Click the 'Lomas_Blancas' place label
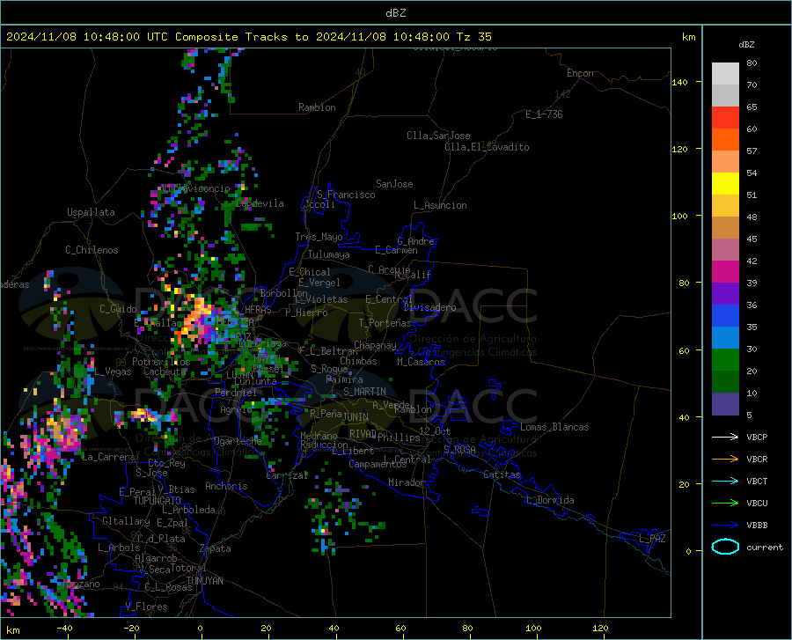The image size is (792, 640). point(554,427)
